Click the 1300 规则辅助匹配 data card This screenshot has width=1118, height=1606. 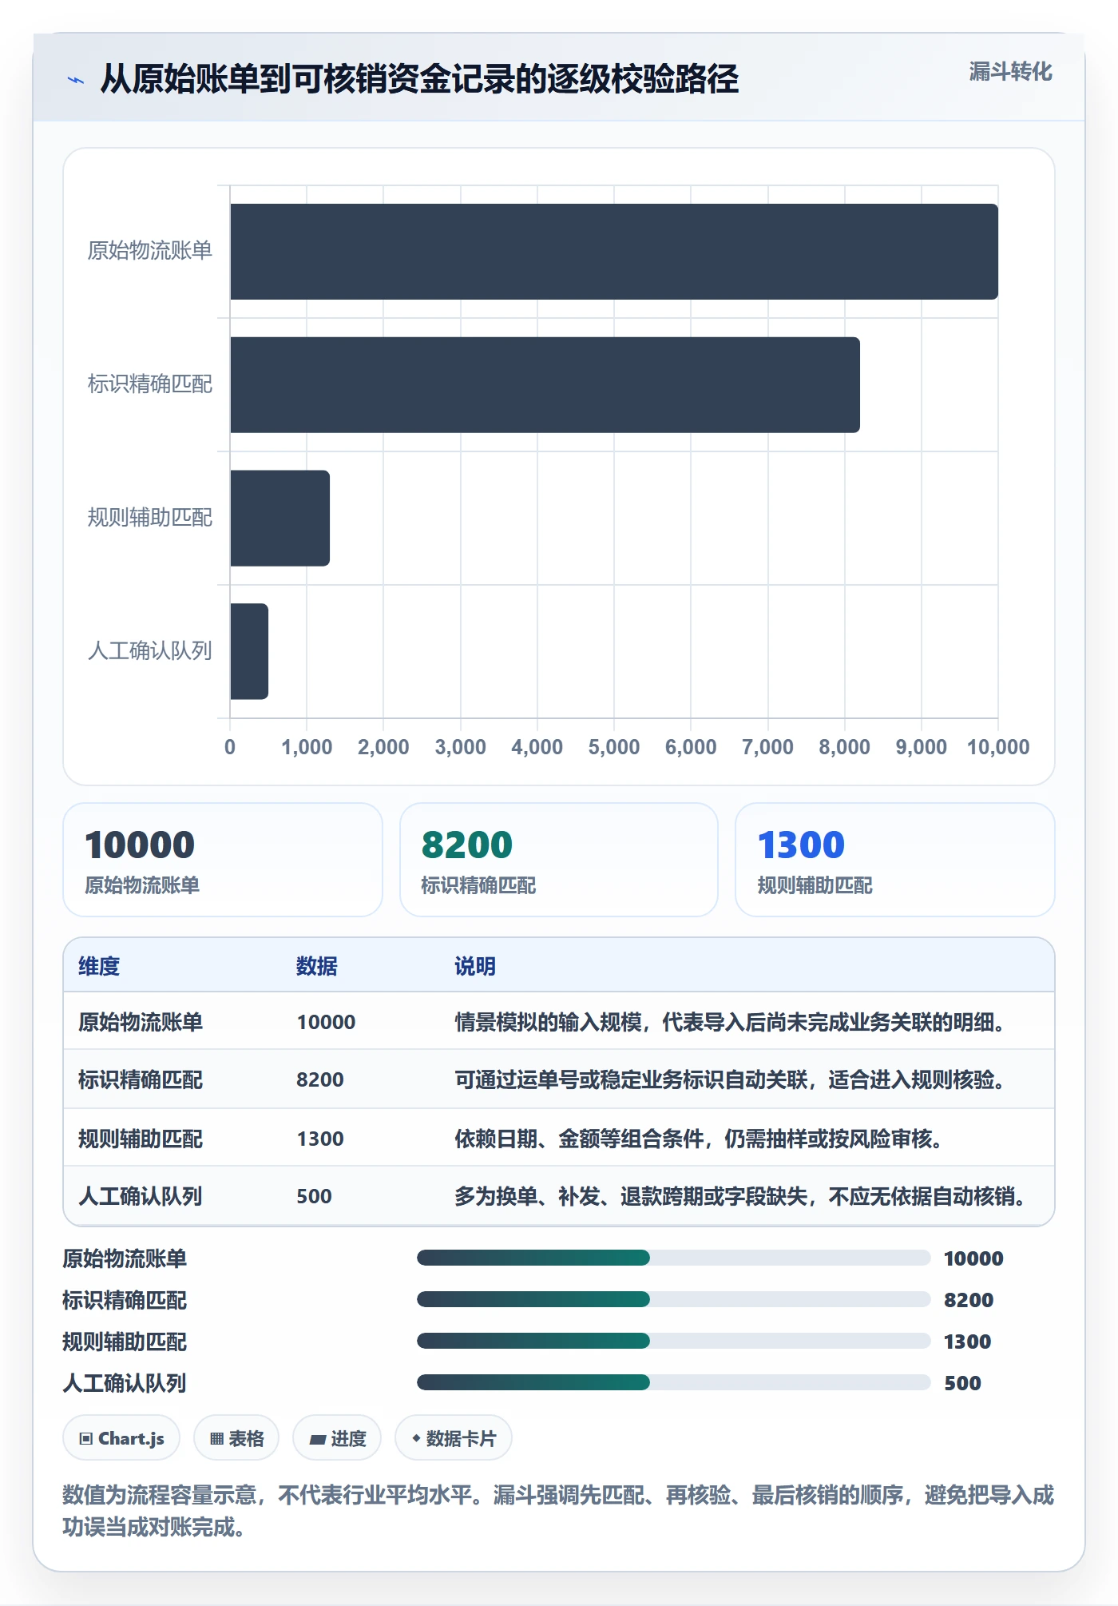(x=895, y=860)
